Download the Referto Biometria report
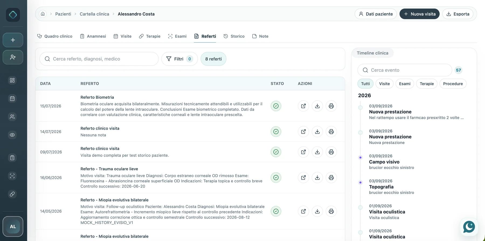485x241 pixels. [317, 106]
